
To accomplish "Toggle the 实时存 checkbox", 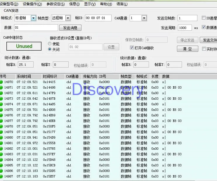I will click(204, 49).
